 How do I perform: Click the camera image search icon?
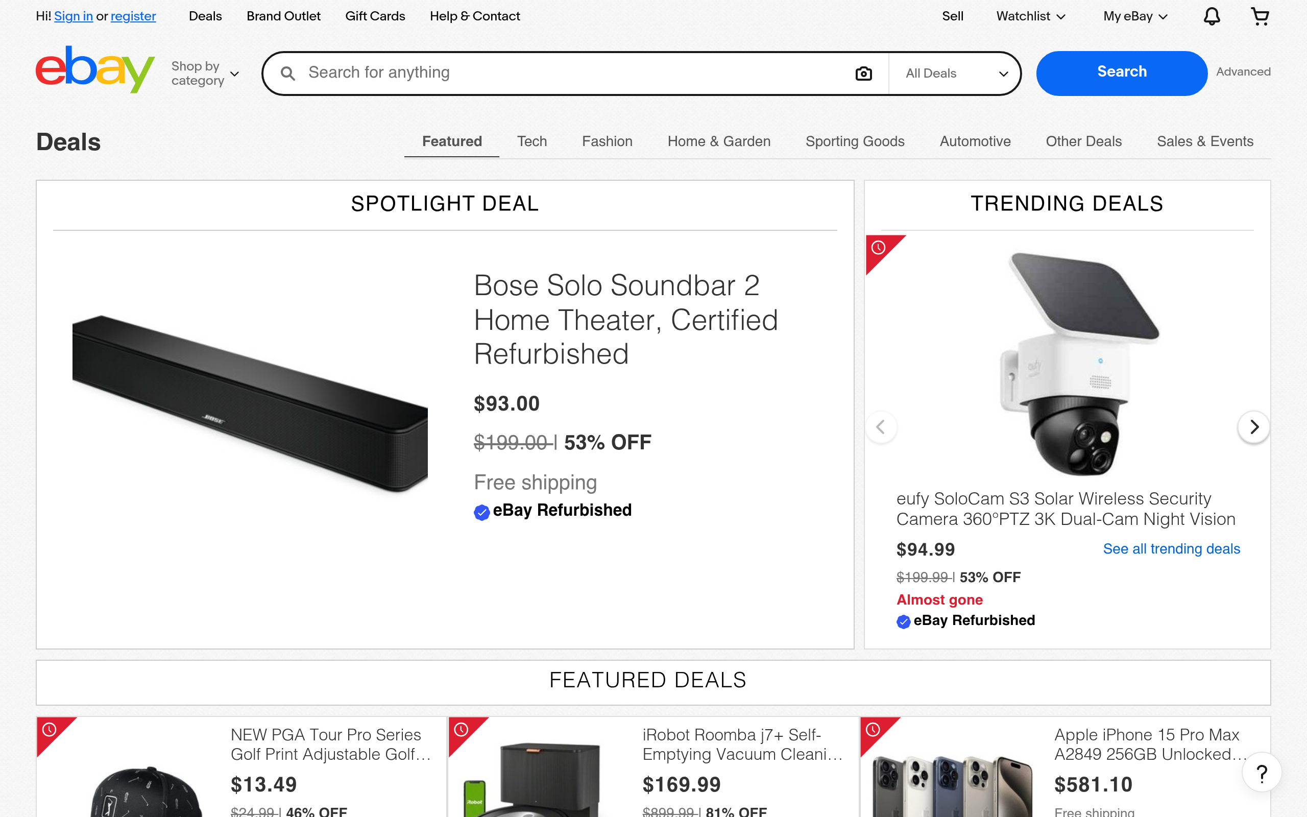tap(863, 74)
